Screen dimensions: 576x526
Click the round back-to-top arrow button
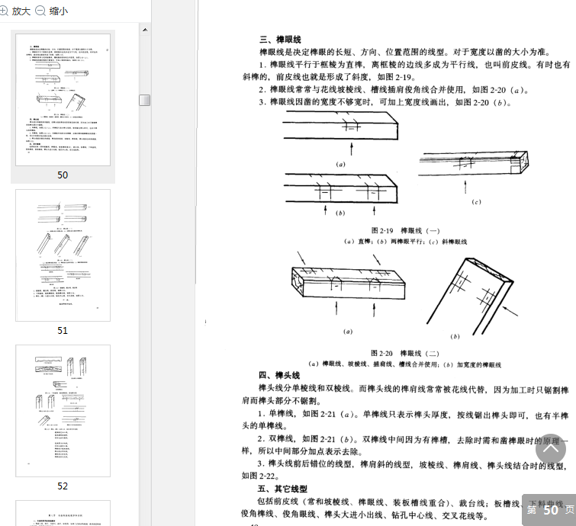[x=551, y=448]
